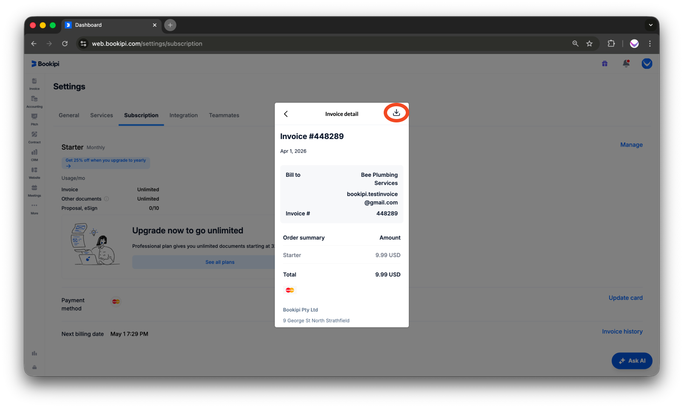Open Accounting in the sidebar
Screen dimensions: 684x408
(x=34, y=102)
